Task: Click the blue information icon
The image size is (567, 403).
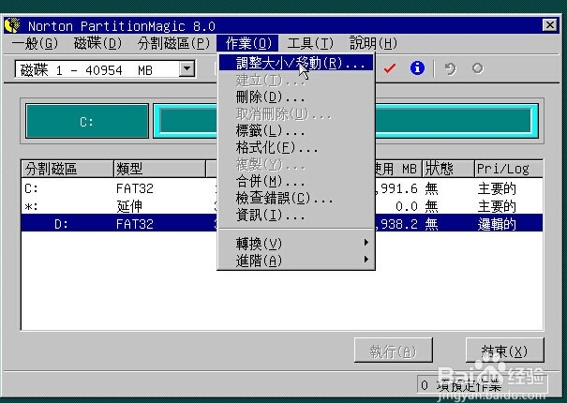Action: [x=417, y=68]
